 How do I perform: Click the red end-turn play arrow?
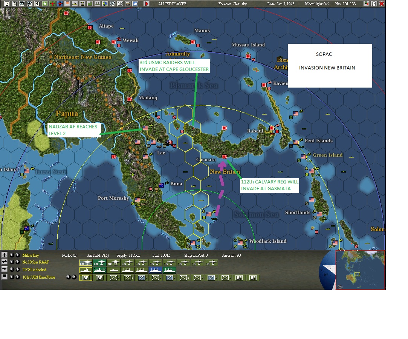point(147,4)
